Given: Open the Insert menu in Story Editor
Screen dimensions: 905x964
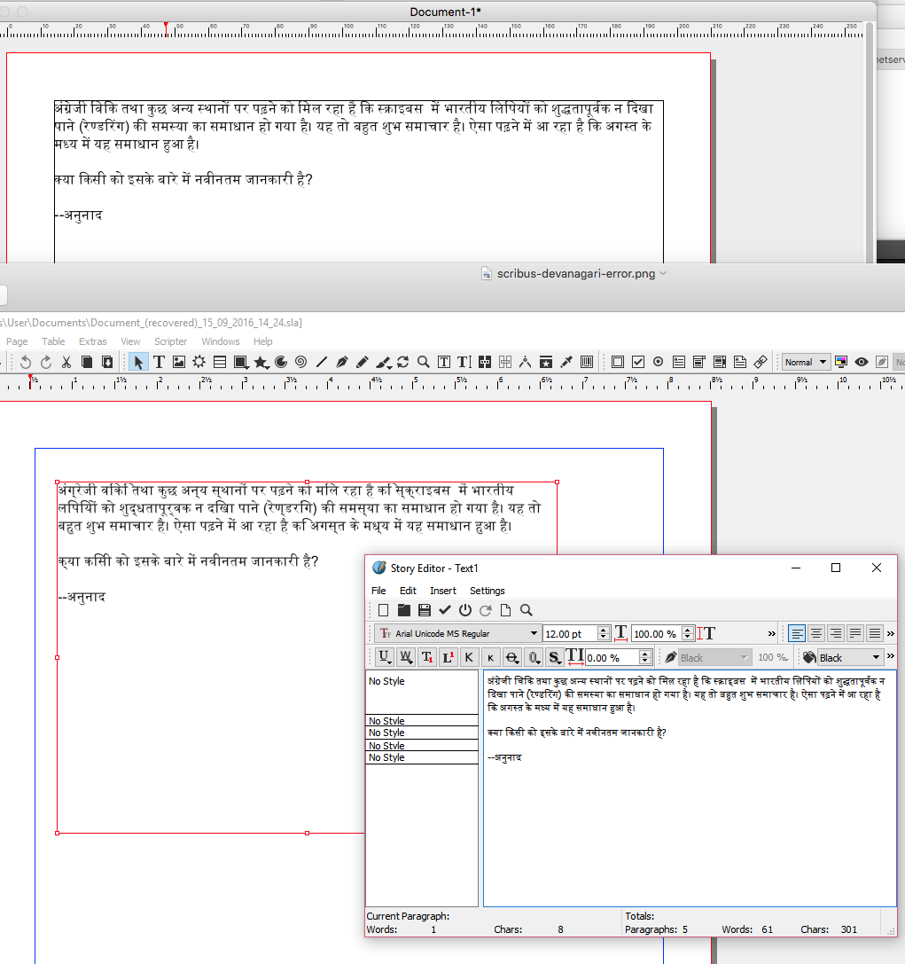Looking at the screenshot, I should 443,591.
